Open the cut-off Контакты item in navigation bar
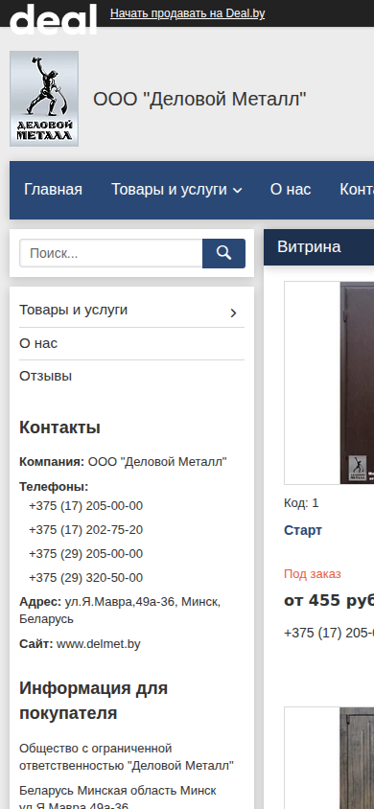The width and height of the screenshot is (374, 809). pos(357,190)
